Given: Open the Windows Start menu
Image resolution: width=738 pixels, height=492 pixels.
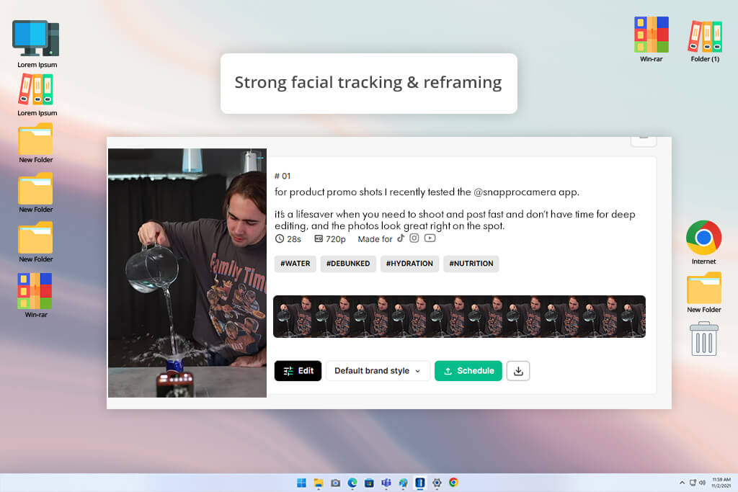Looking at the screenshot, I should pyautogui.click(x=302, y=483).
